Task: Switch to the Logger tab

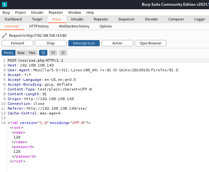Action: click(200, 19)
